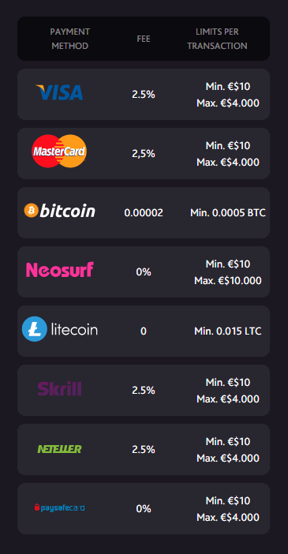Select the paysafecard logo
Screen dimensions: 288x554
click(59, 508)
